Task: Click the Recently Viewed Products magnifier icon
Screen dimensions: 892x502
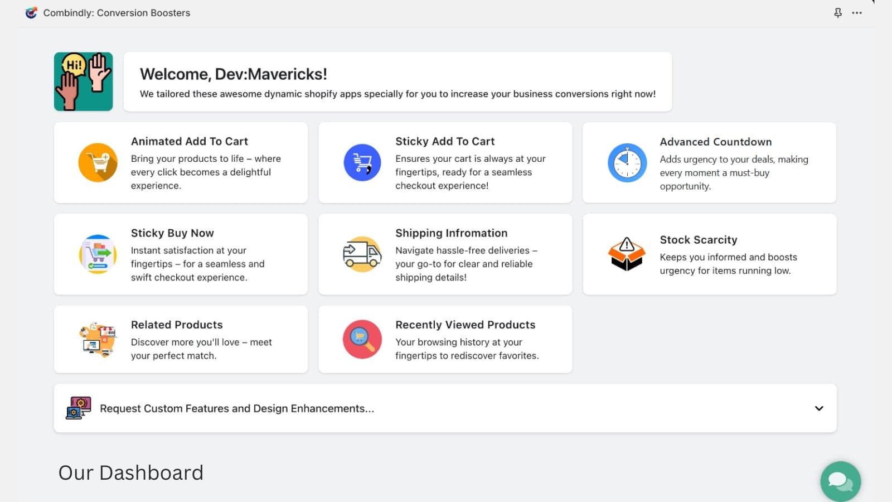Action: (362, 339)
